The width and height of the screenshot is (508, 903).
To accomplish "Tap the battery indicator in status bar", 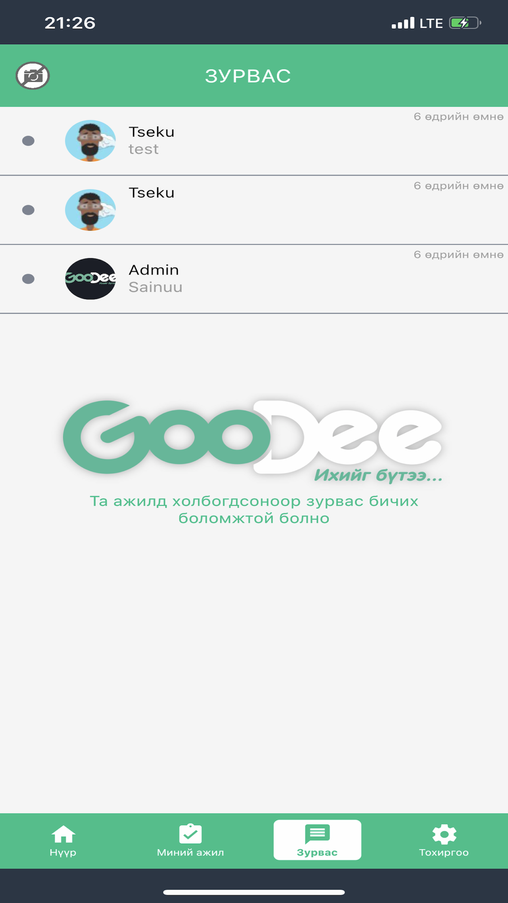I will [465, 23].
